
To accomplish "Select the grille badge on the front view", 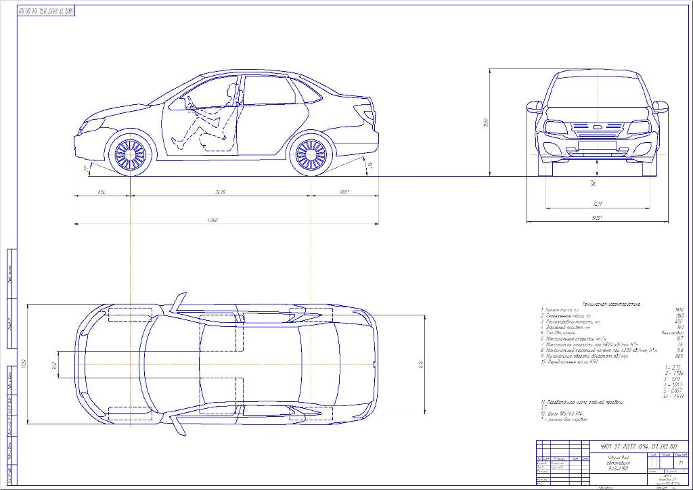I will coord(598,127).
